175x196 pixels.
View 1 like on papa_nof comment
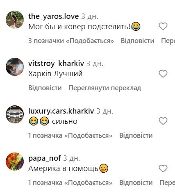[70, 182]
